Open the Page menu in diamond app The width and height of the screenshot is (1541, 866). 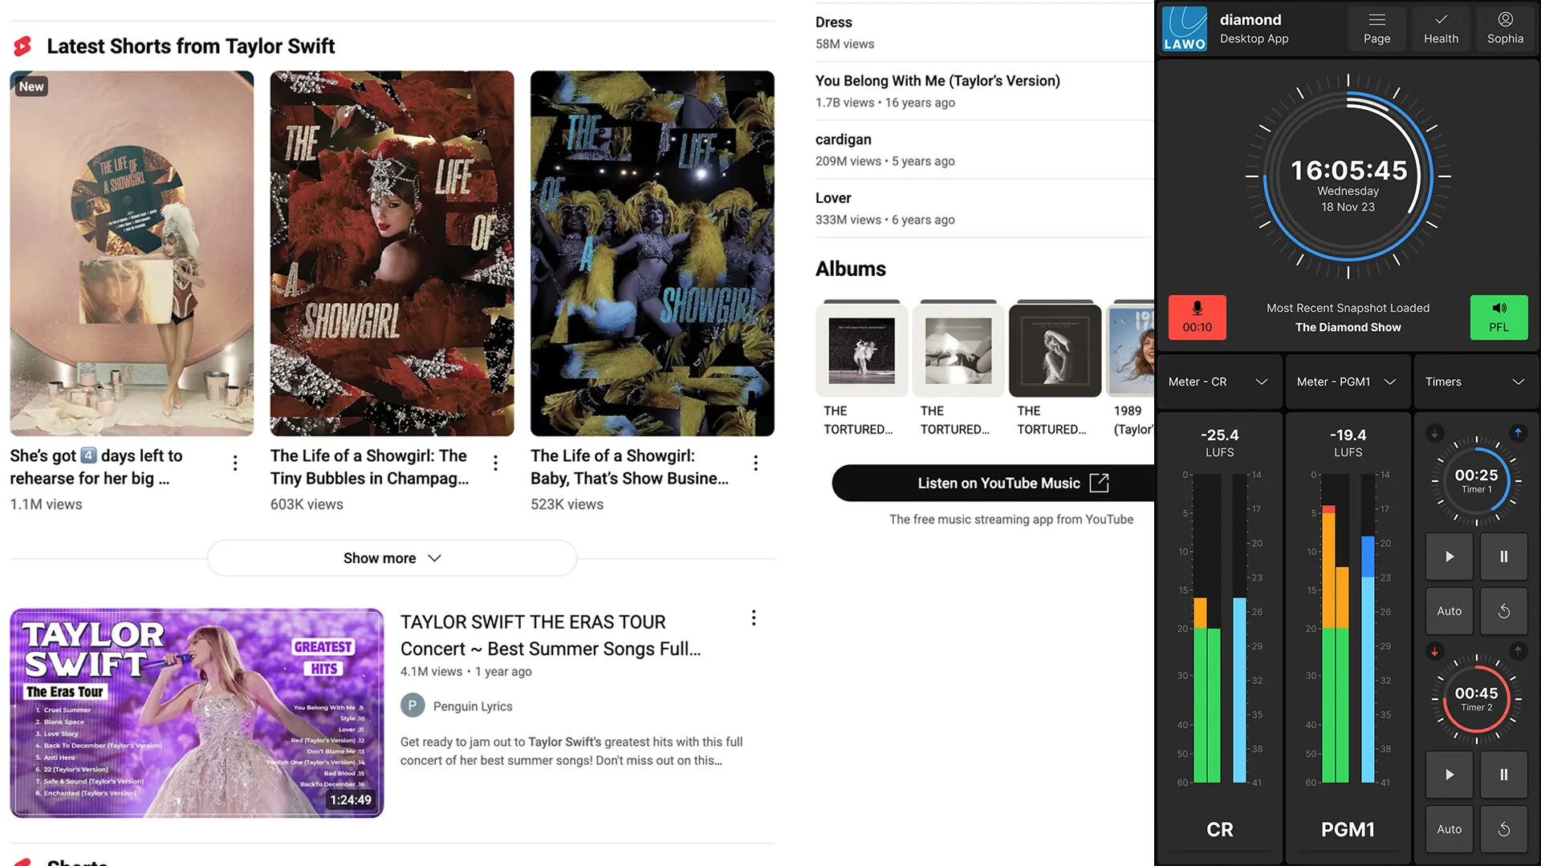click(1376, 29)
